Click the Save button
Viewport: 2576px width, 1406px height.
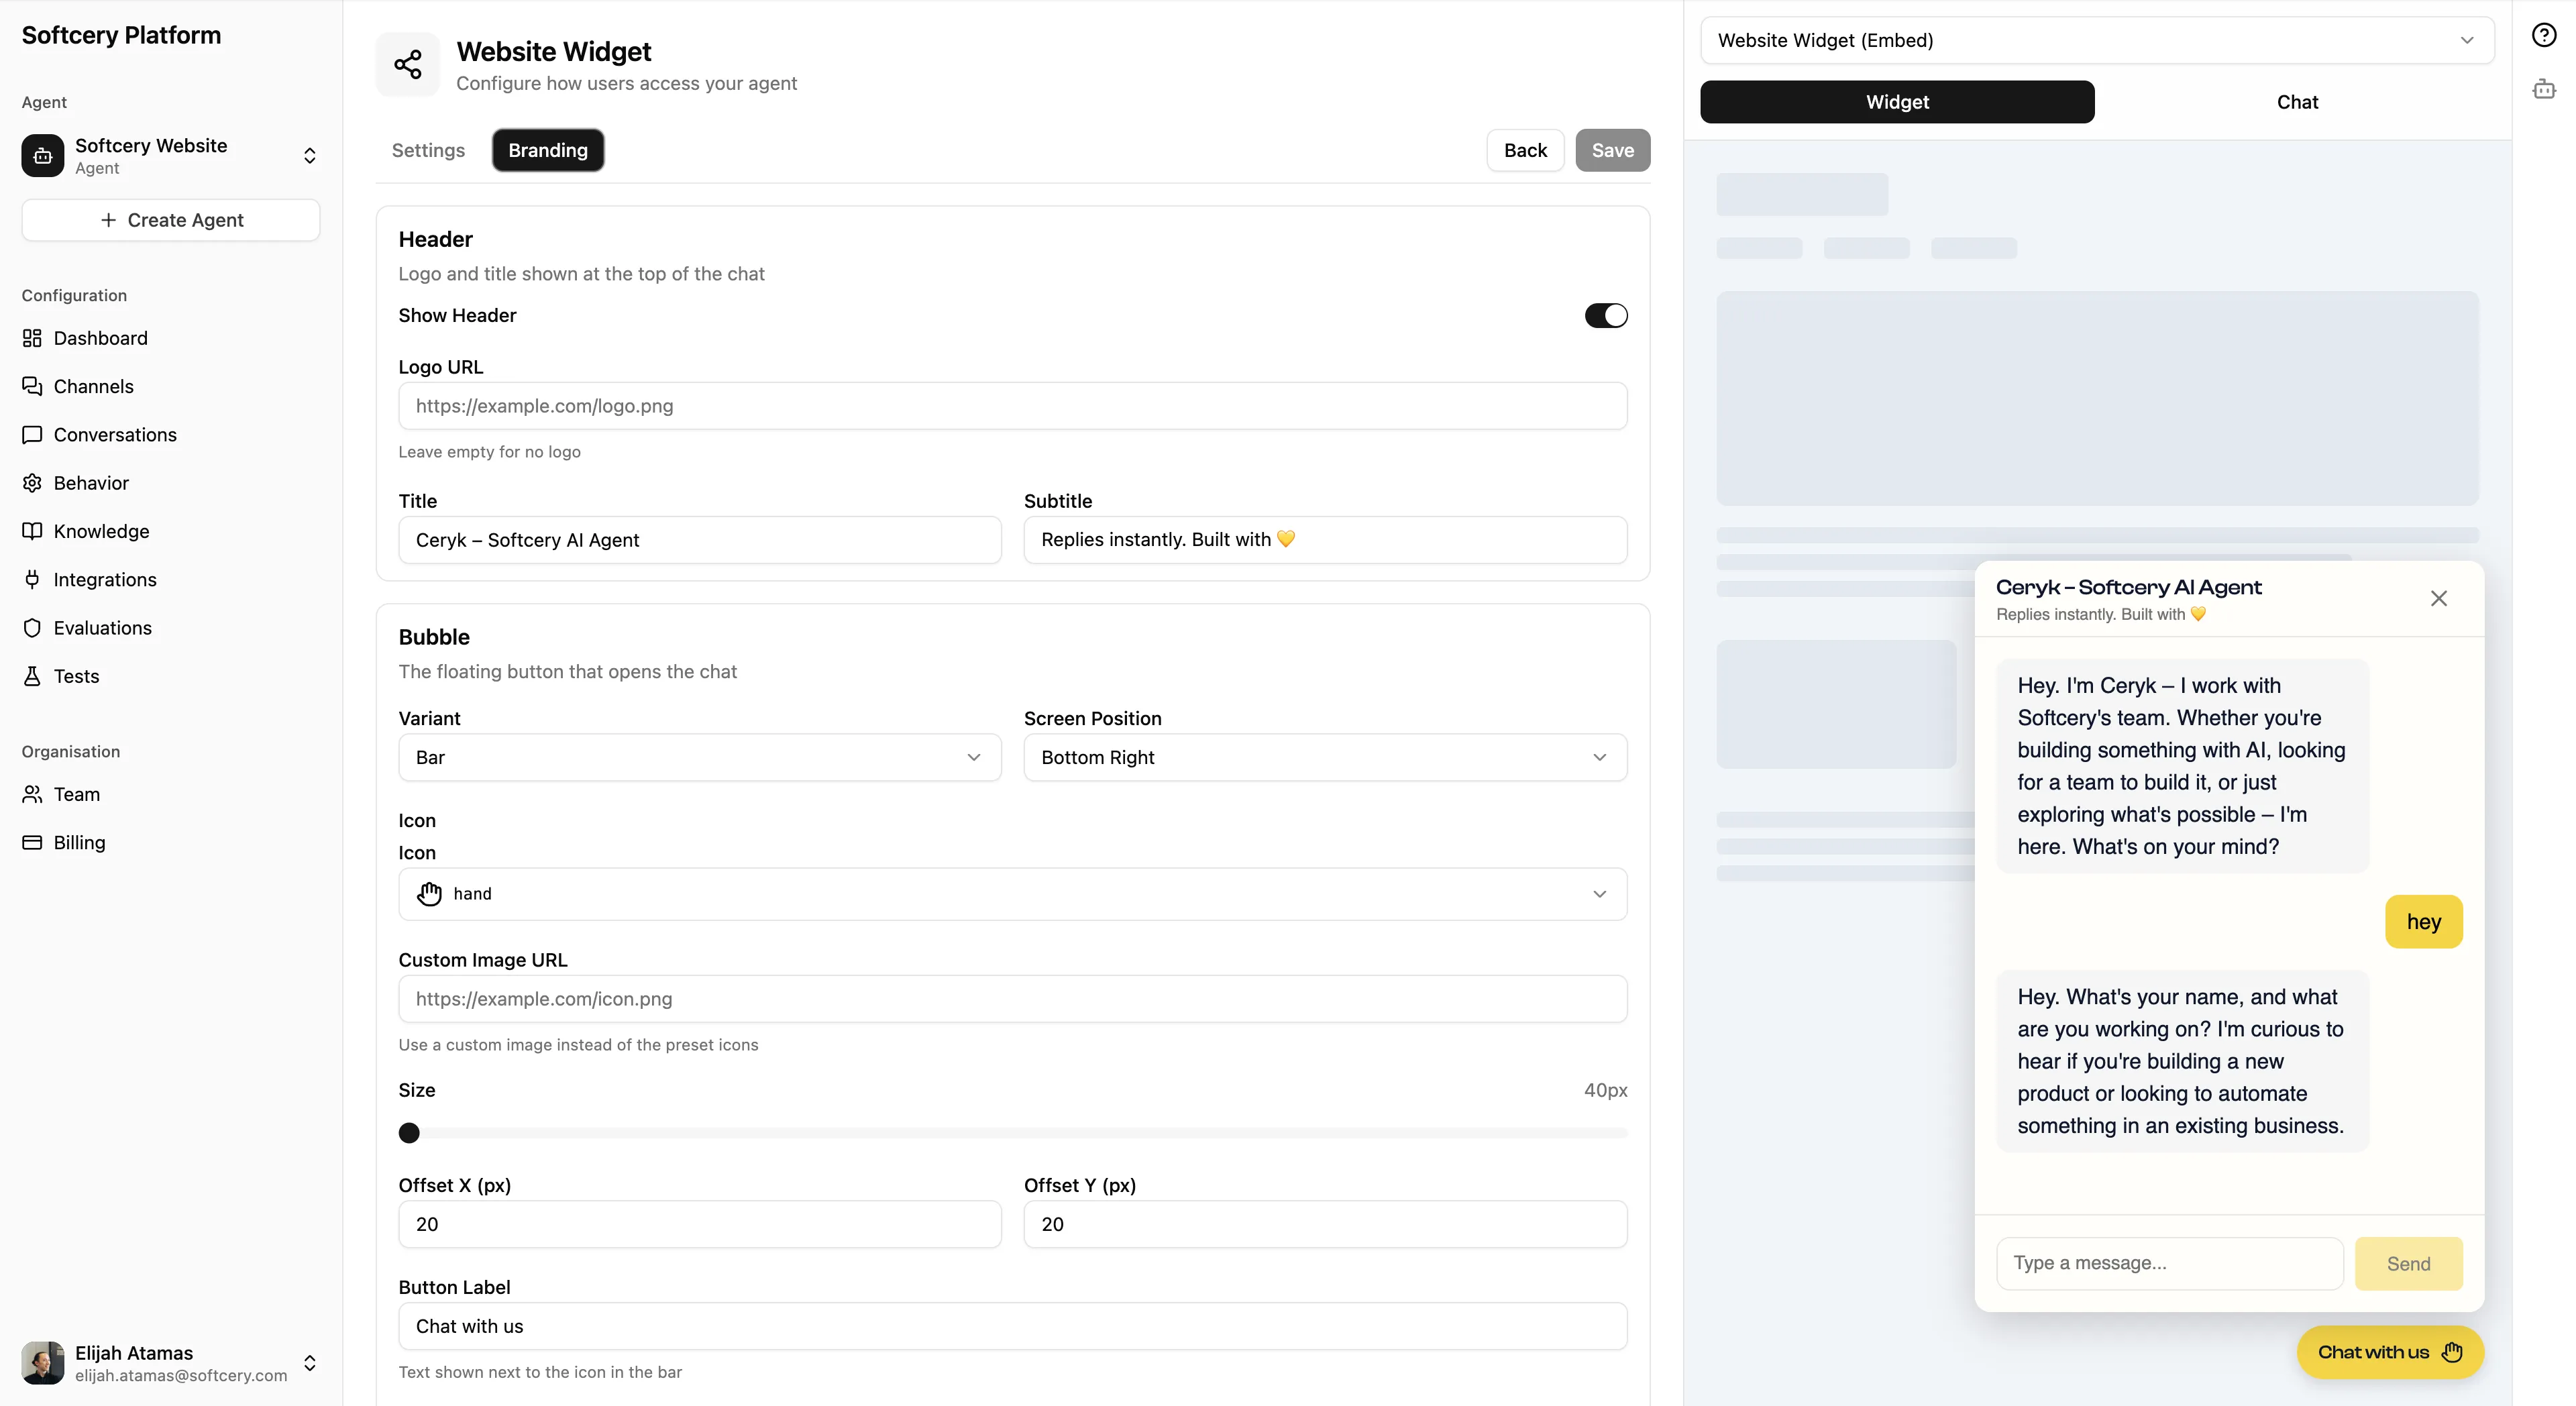tap(1612, 150)
